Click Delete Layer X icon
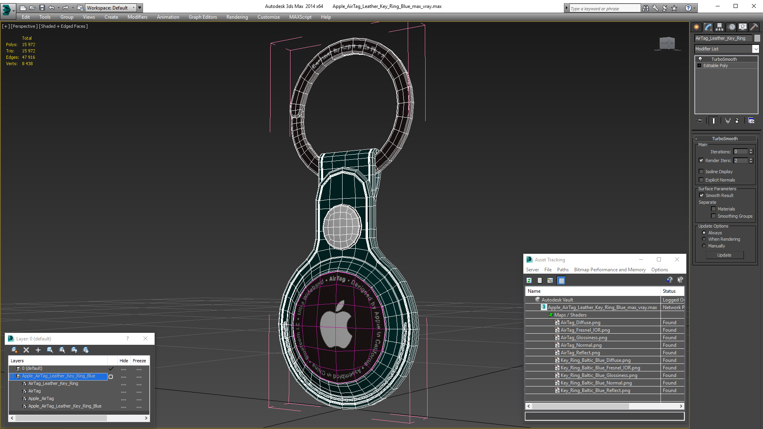The height and width of the screenshot is (429, 763). 26,350
